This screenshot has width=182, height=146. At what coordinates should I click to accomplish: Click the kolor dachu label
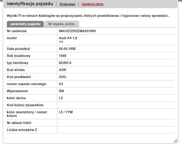16,98
